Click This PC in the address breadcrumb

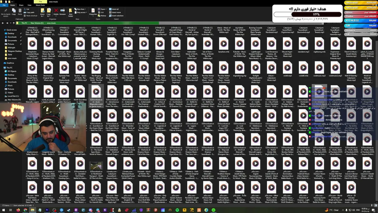[24, 23]
